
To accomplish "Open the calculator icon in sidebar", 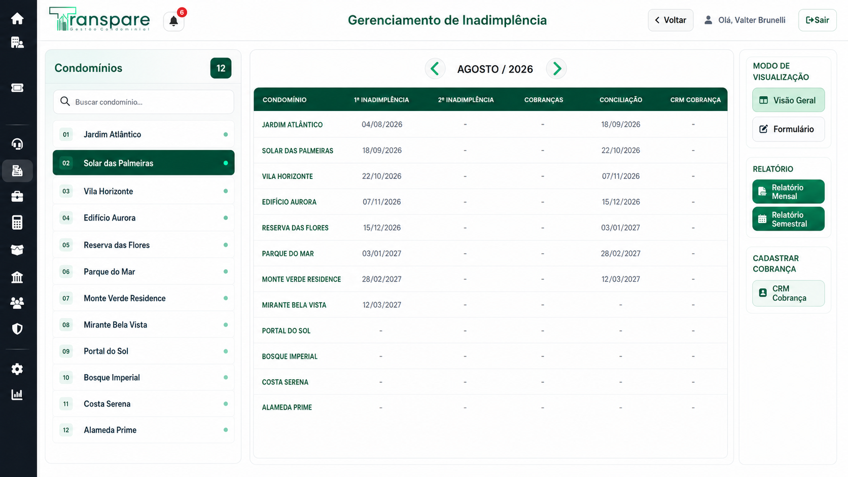I will coord(17,223).
